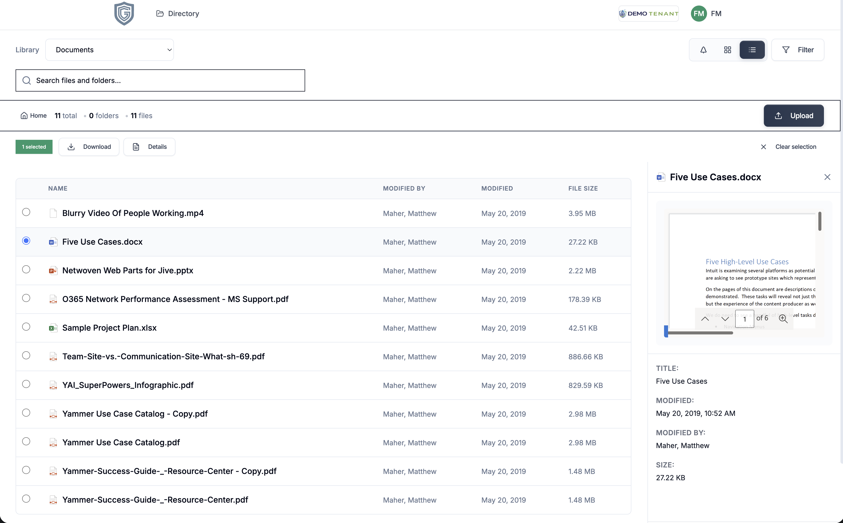Select Yammer-Success-Guide-_-Resource-Center - Copy.pdf radio
This screenshot has height=523, width=843.
click(x=26, y=470)
